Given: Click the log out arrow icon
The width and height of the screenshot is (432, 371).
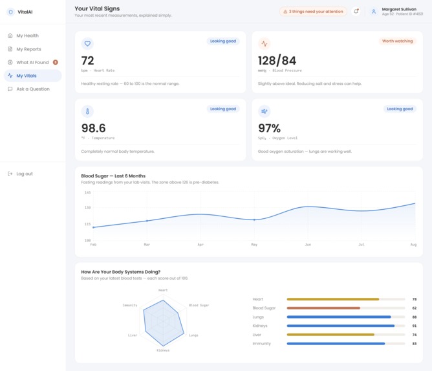Looking at the screenshot, I should coord(10,174).
